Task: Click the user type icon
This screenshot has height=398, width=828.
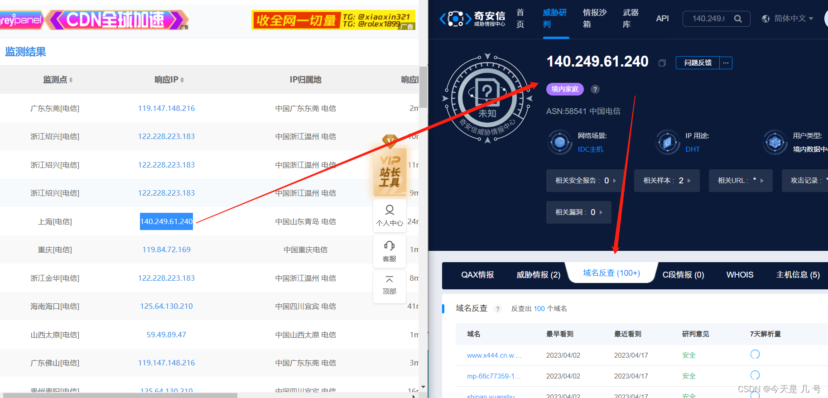Action: click(775, 142)
